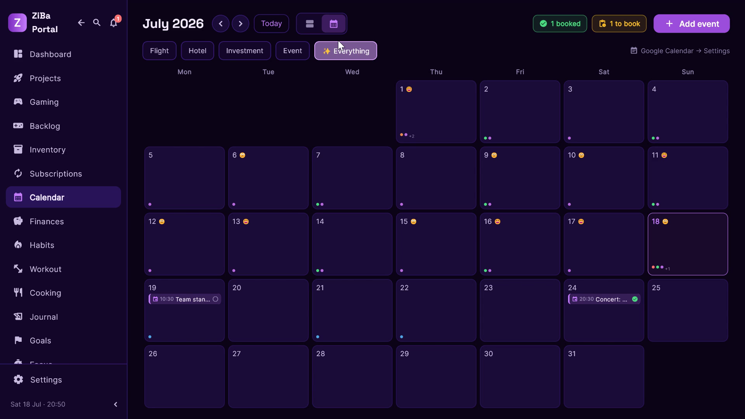Filter by Event

(293, 51)
